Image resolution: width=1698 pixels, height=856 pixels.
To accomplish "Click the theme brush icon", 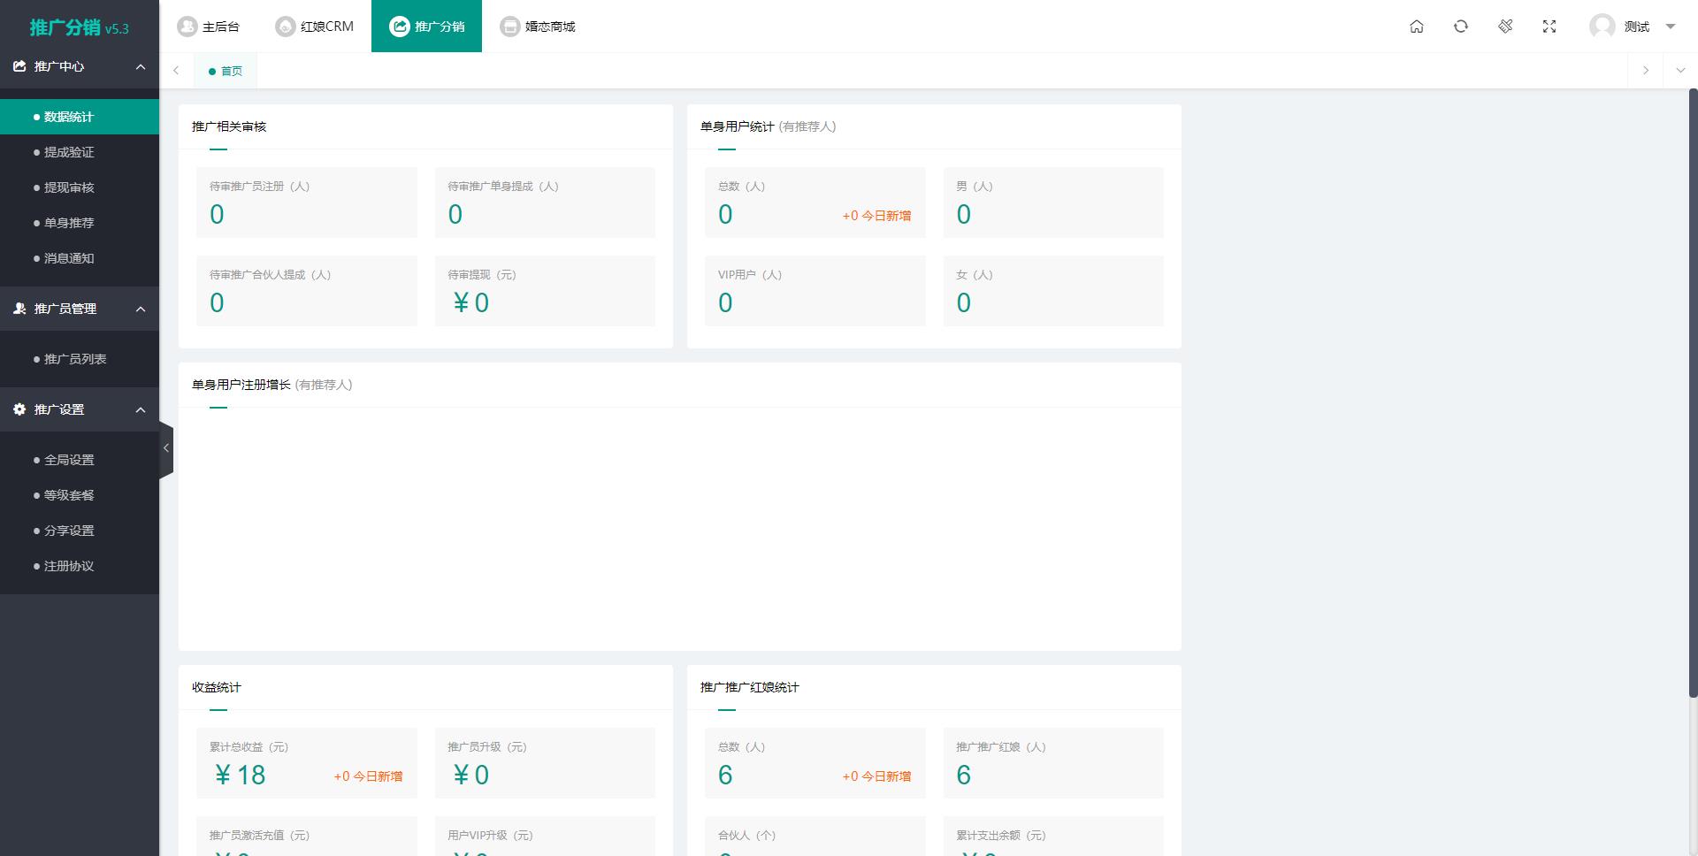I will (1504, 27).
